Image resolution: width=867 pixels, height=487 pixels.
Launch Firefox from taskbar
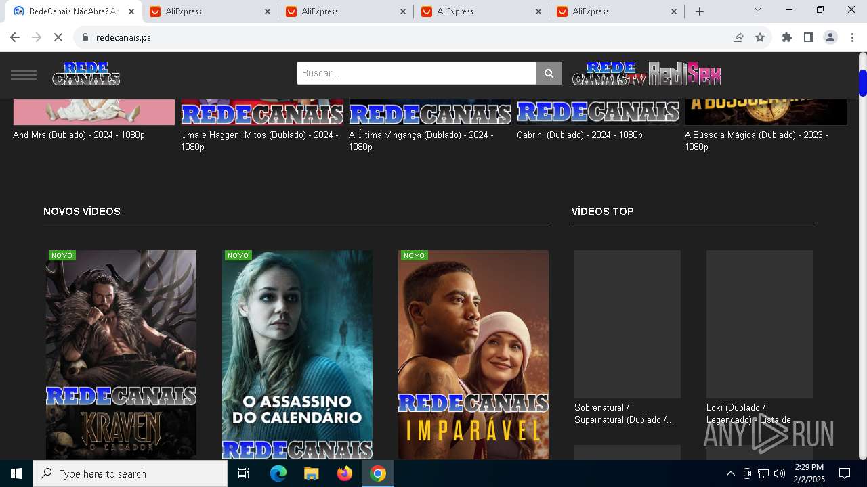pyautogui.click(x=345, y=473)
